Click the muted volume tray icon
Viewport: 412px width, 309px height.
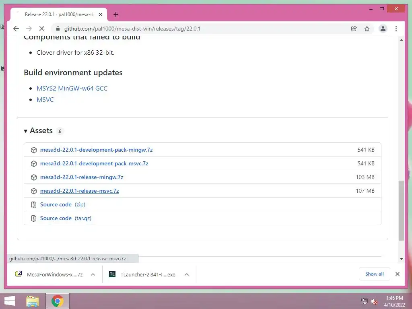[374, 301]
